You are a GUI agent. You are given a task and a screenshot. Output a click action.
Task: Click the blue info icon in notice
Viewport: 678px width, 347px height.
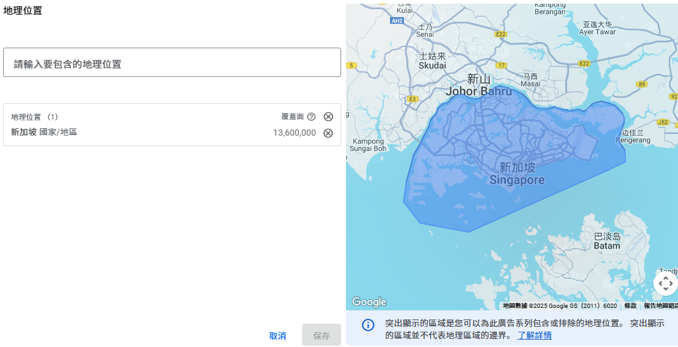click(x=368, y=324)
